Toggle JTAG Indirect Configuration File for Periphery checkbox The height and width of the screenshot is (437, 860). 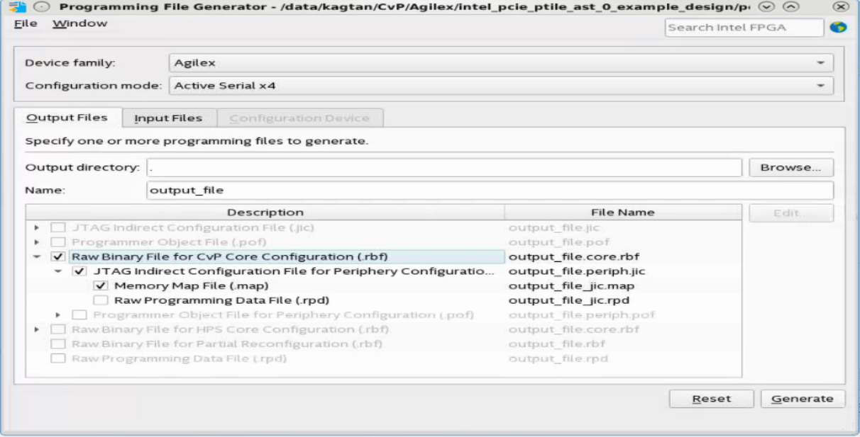[79, 271]
